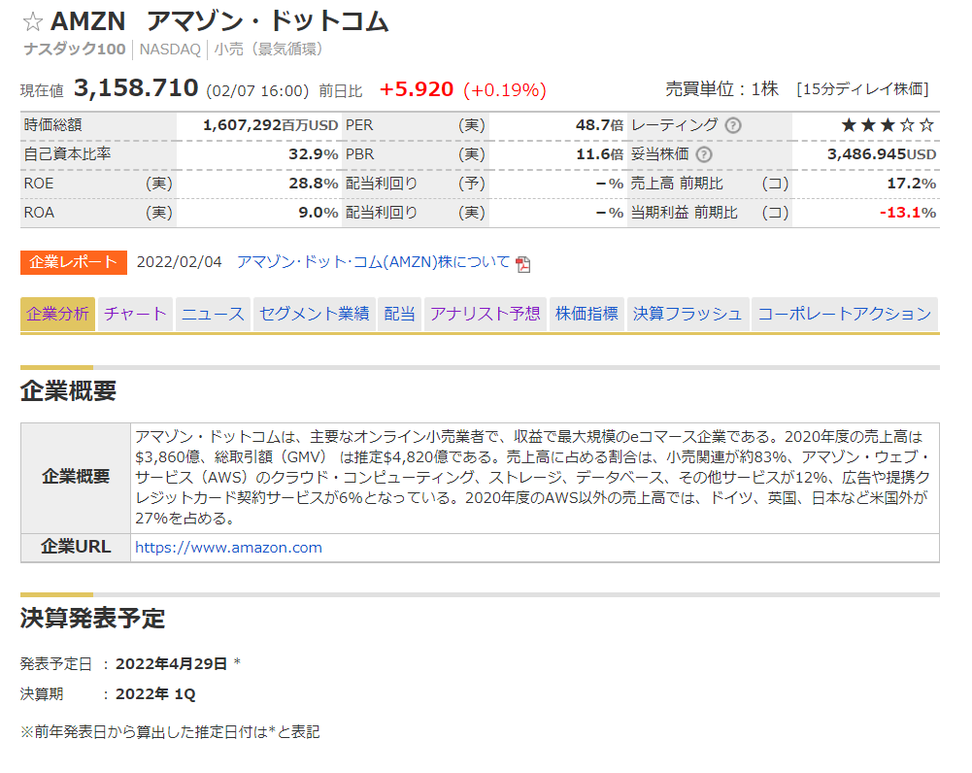Click the NASDAQ exchange label

(x=170, y=50)
